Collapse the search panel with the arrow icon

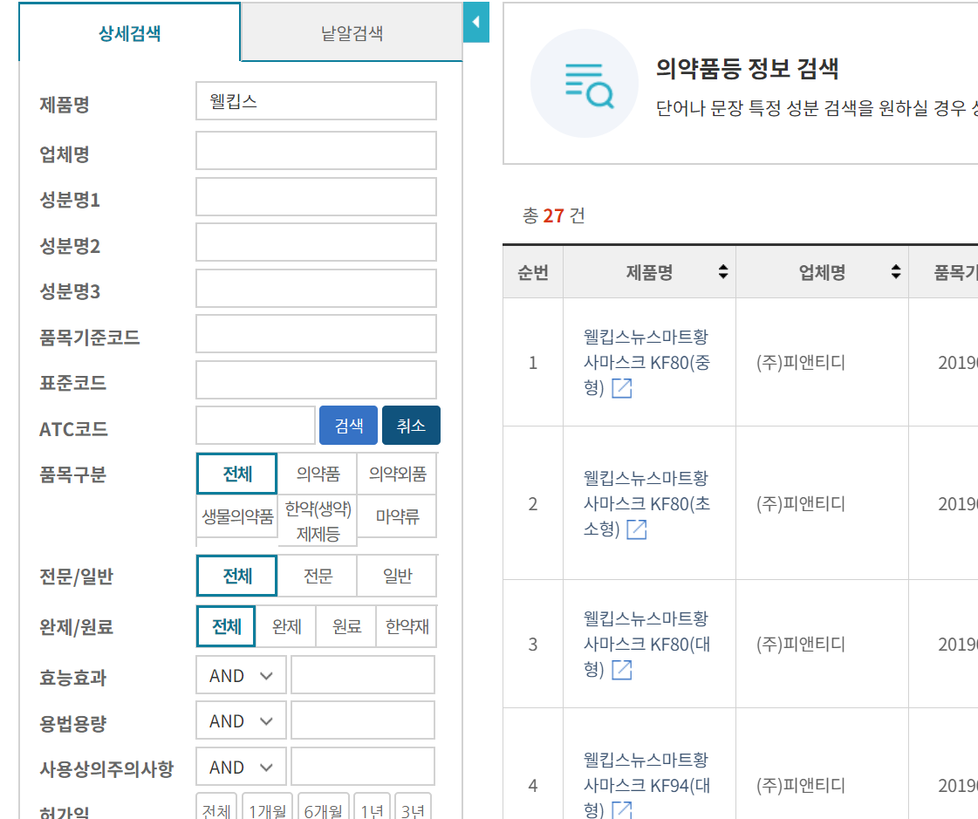tap(475, 23)
